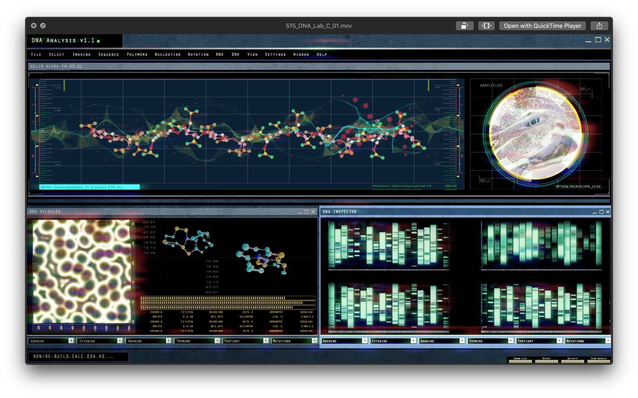
Task: Close the DNA Overview panel
Action: pos(313,212)
